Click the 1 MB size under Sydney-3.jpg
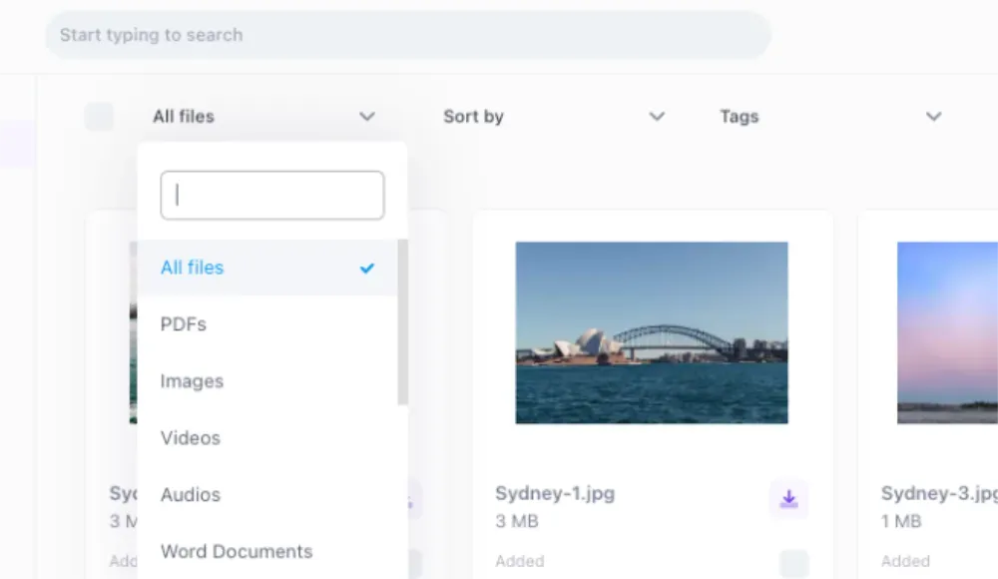 [x=901, y=521]
